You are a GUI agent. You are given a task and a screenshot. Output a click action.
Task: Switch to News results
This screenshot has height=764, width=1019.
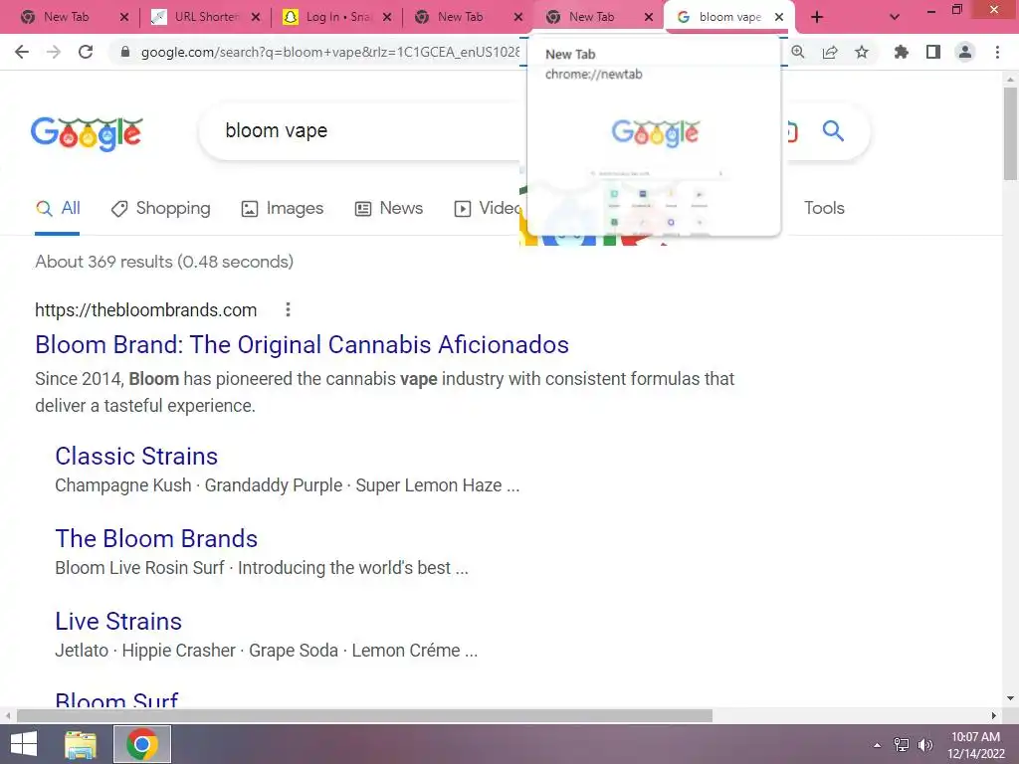[389, 208]
